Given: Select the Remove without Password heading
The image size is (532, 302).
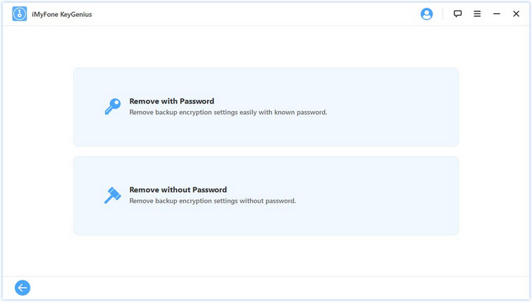Looking at the screenshot, I should [x=178, y=189].
